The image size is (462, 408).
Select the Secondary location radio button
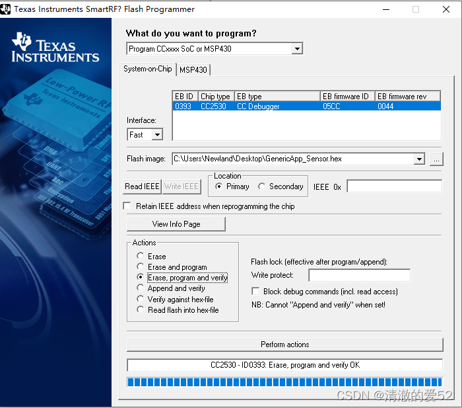261,186
